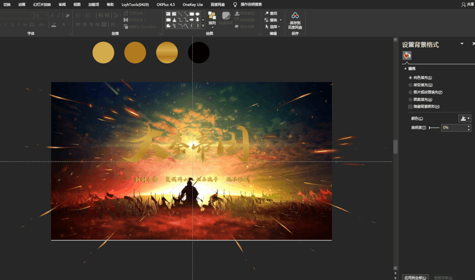This screenshot has width=475, height=280.
Task: Open the font size combo box
Action: click(x=41, y=15)
